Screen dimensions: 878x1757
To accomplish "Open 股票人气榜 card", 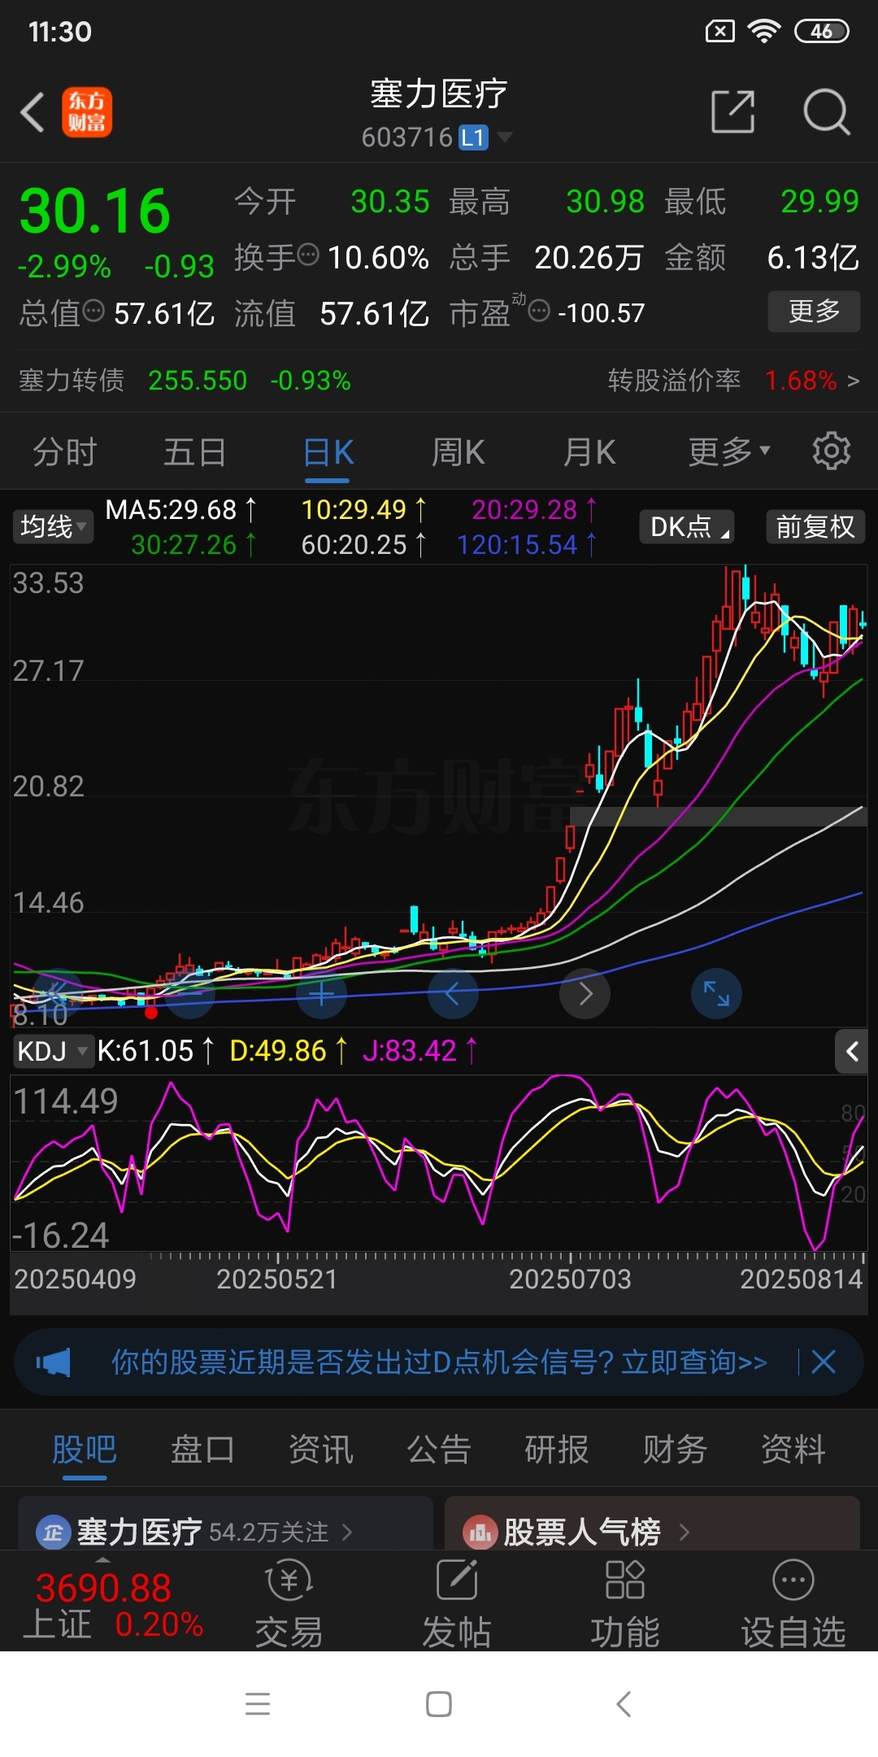I will [652, 1524].
